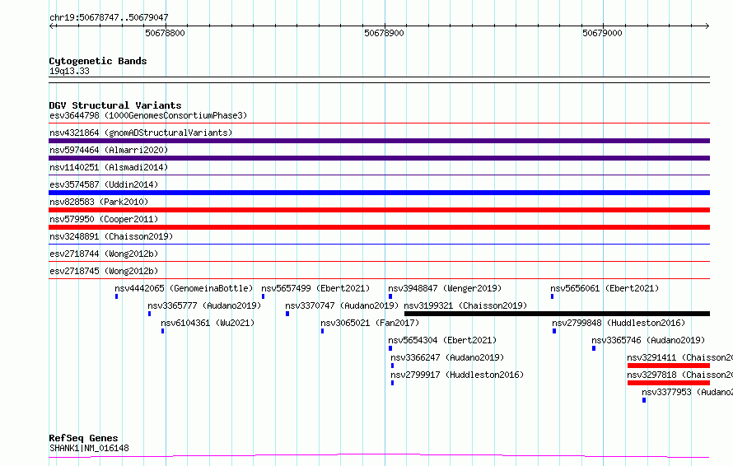Click the Cytogenetic Bands track title
This screenshot has width=733, height=466.
coord(98,61)
